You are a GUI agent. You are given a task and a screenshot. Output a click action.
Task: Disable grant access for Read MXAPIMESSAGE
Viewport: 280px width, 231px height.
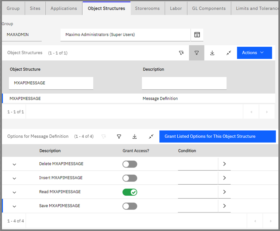(130, 192)
